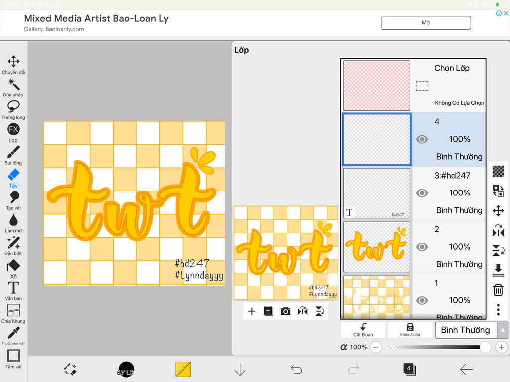The height and width of the screenshot is (382, 510).
Task: Close the ad with X icon
Action: coord(506,13)
